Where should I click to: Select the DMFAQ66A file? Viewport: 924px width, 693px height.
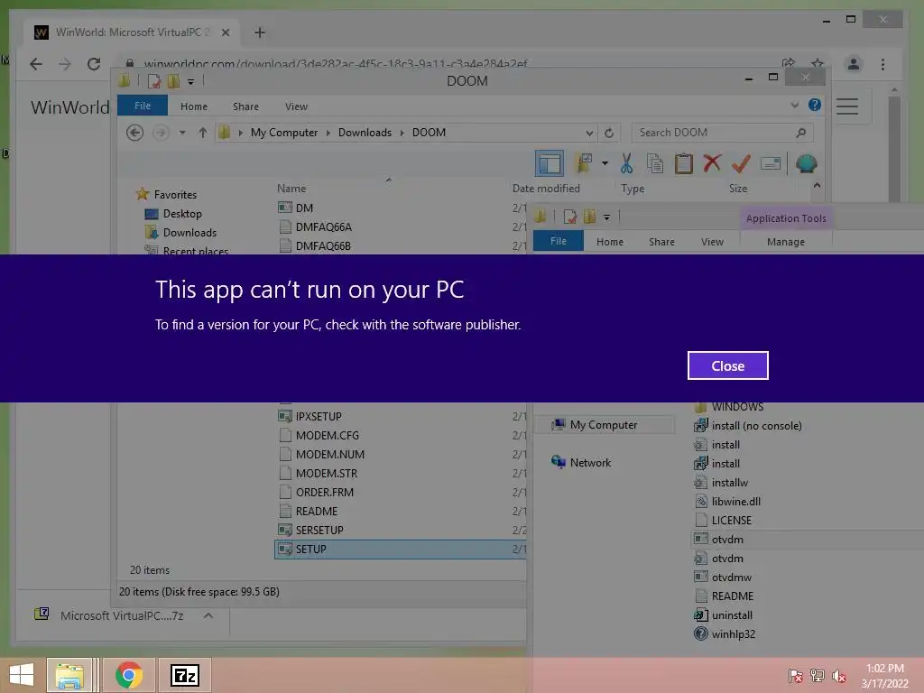pyautogui.click(x=324, y=226)
